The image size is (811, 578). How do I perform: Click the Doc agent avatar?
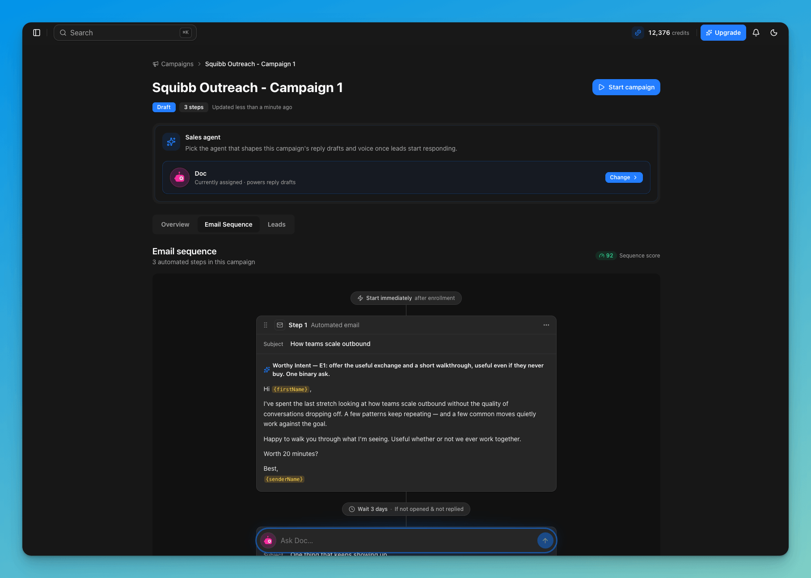pyautogui.click(x=180, y=177)
